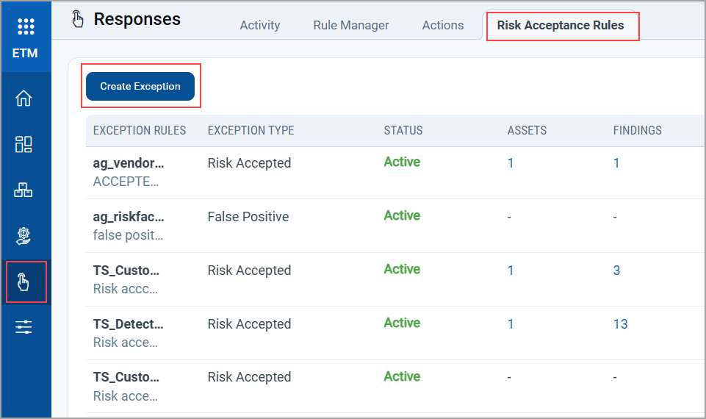Image resolution: width=706 pixels, height=419 pixels.
Task: Open assets count for TS_Detect rule
Action: point(511,324)
